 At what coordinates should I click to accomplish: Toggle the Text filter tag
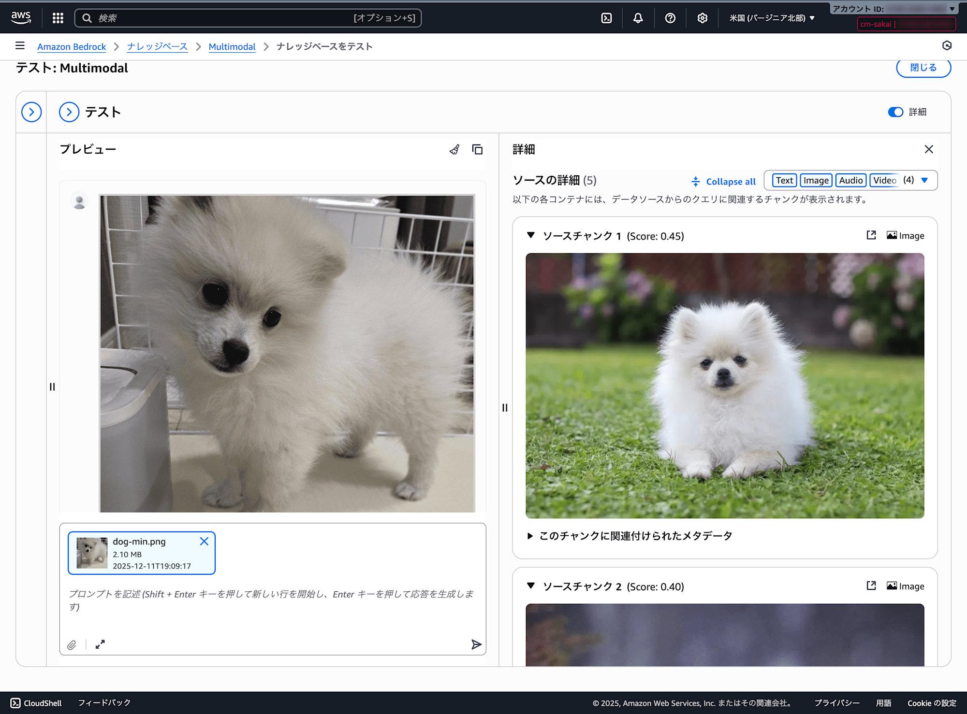click(x=784, y=181)
